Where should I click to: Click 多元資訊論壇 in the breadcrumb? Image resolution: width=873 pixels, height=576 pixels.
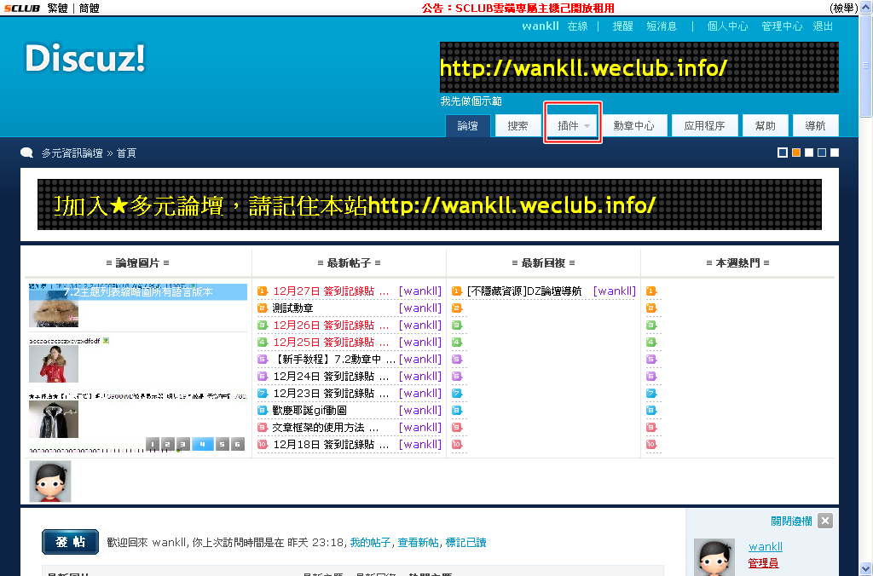coord(72,153)
